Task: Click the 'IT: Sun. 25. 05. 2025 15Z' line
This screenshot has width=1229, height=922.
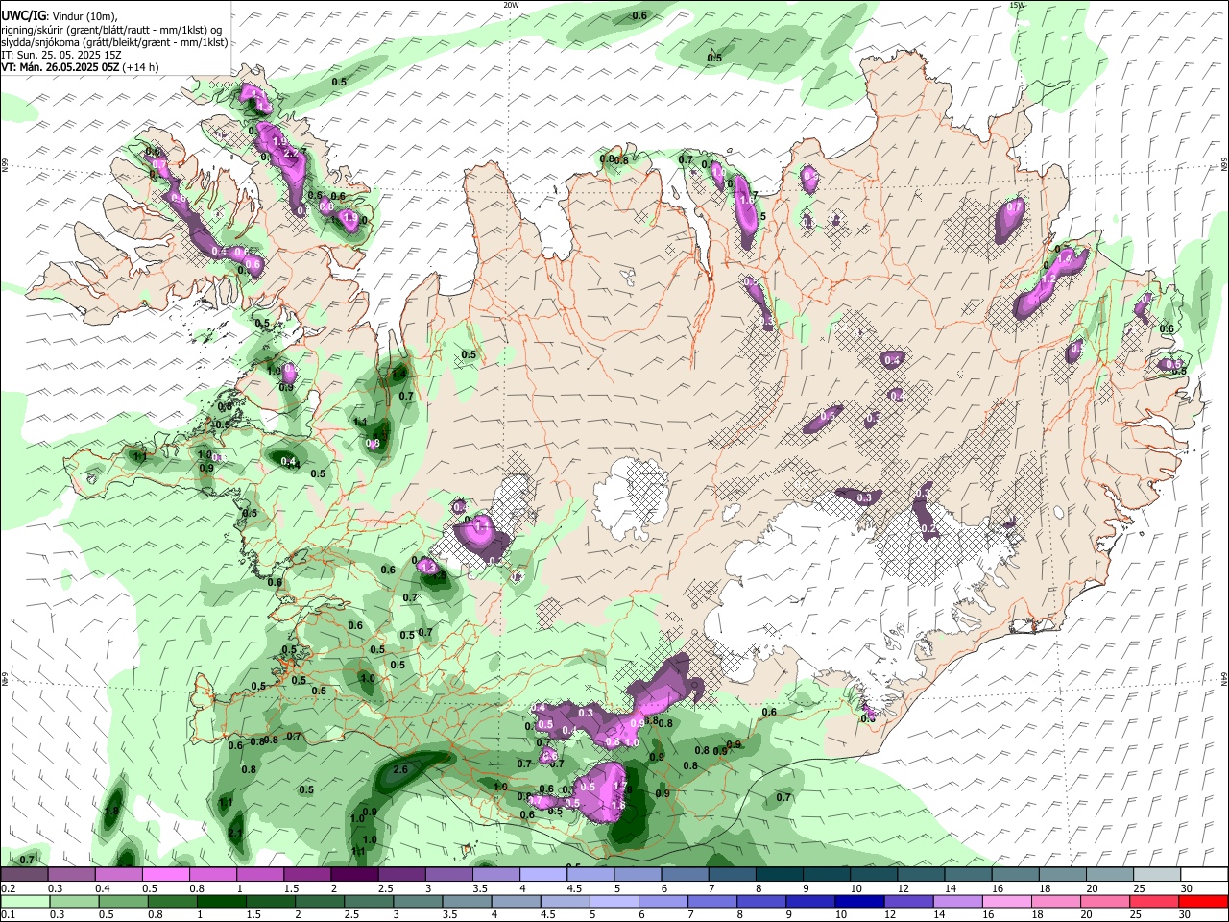Action: pos(61,55)
